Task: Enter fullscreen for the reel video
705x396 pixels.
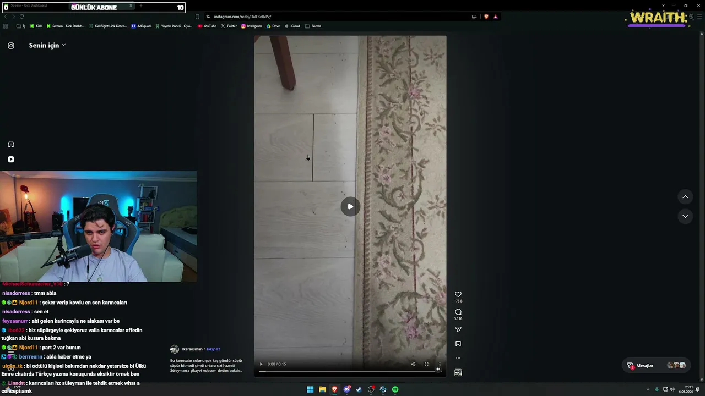Action: (x=426, y=364)
